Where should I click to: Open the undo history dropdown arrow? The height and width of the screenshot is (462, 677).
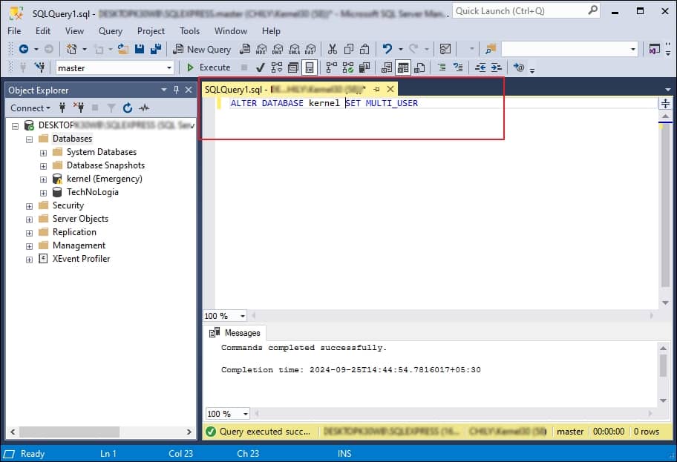(400, 49)
